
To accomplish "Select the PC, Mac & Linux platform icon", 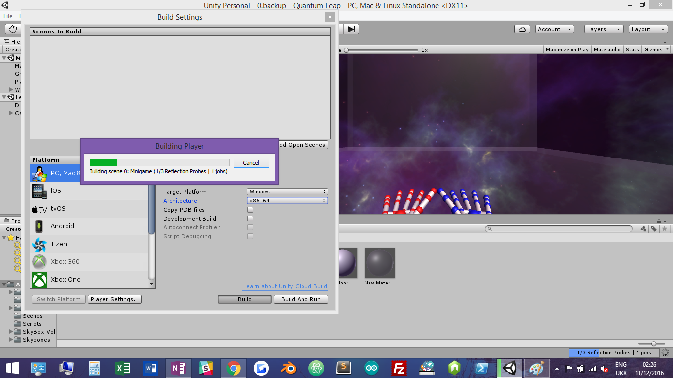I will tap(39, 173).
